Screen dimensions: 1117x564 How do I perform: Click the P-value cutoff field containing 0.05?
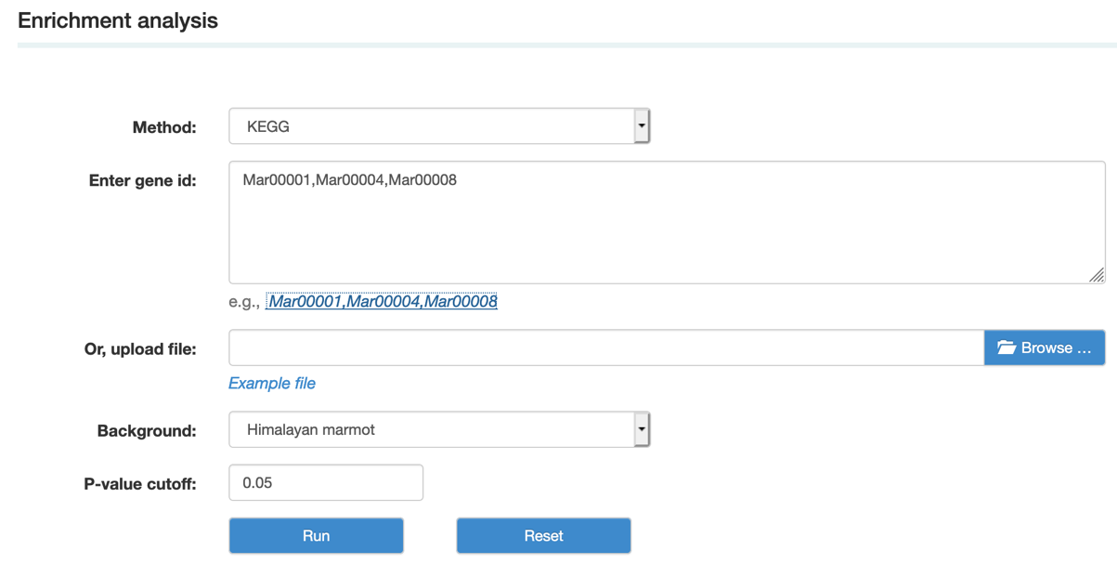[x=326, y=483]
